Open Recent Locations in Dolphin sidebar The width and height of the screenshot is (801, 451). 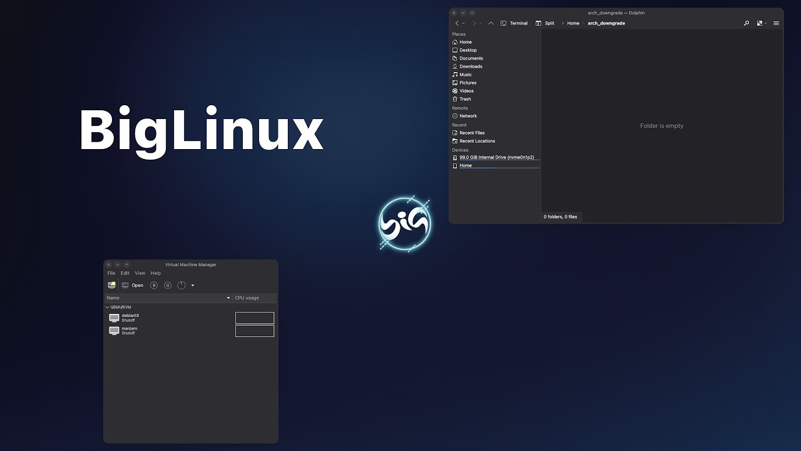495,141
